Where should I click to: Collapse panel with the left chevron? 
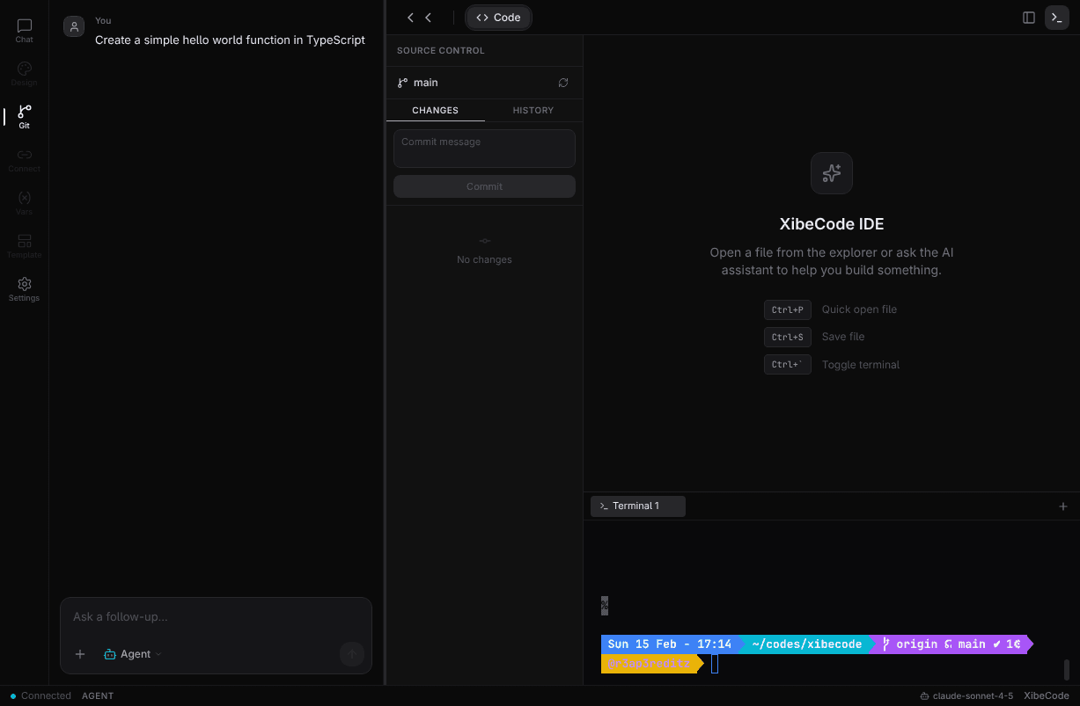(410, 18)
